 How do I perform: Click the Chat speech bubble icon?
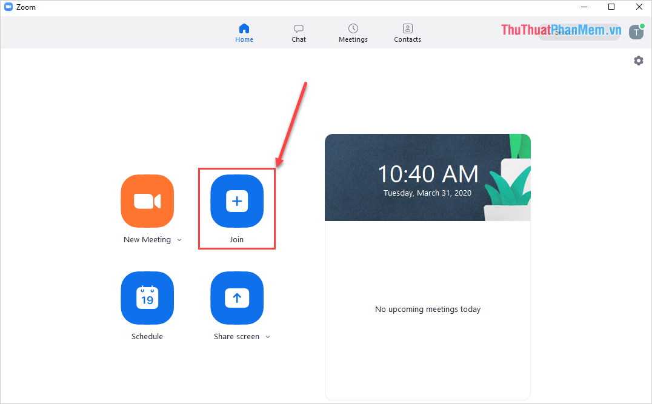299,27
